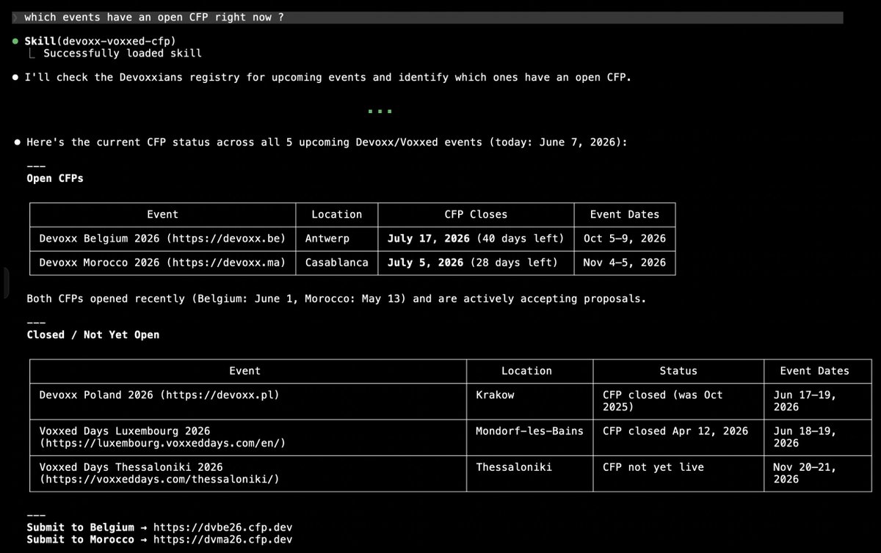This screenshot has height=553, width=881.
Task: Click the "Here's the current CFP status" line
Action: click(x=327, y=142)
